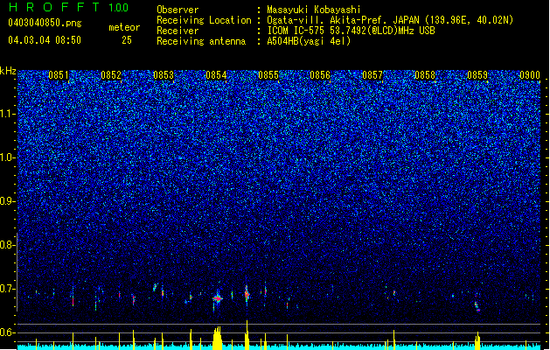Click the 'meteor' count label
Screen dimensions: 550x350
[124, 27]
